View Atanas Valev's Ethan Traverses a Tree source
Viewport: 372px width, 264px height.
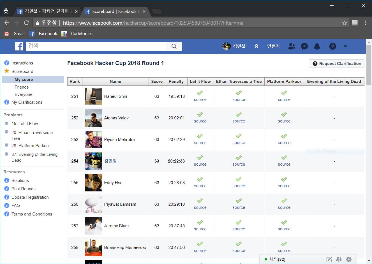(239, 121)
